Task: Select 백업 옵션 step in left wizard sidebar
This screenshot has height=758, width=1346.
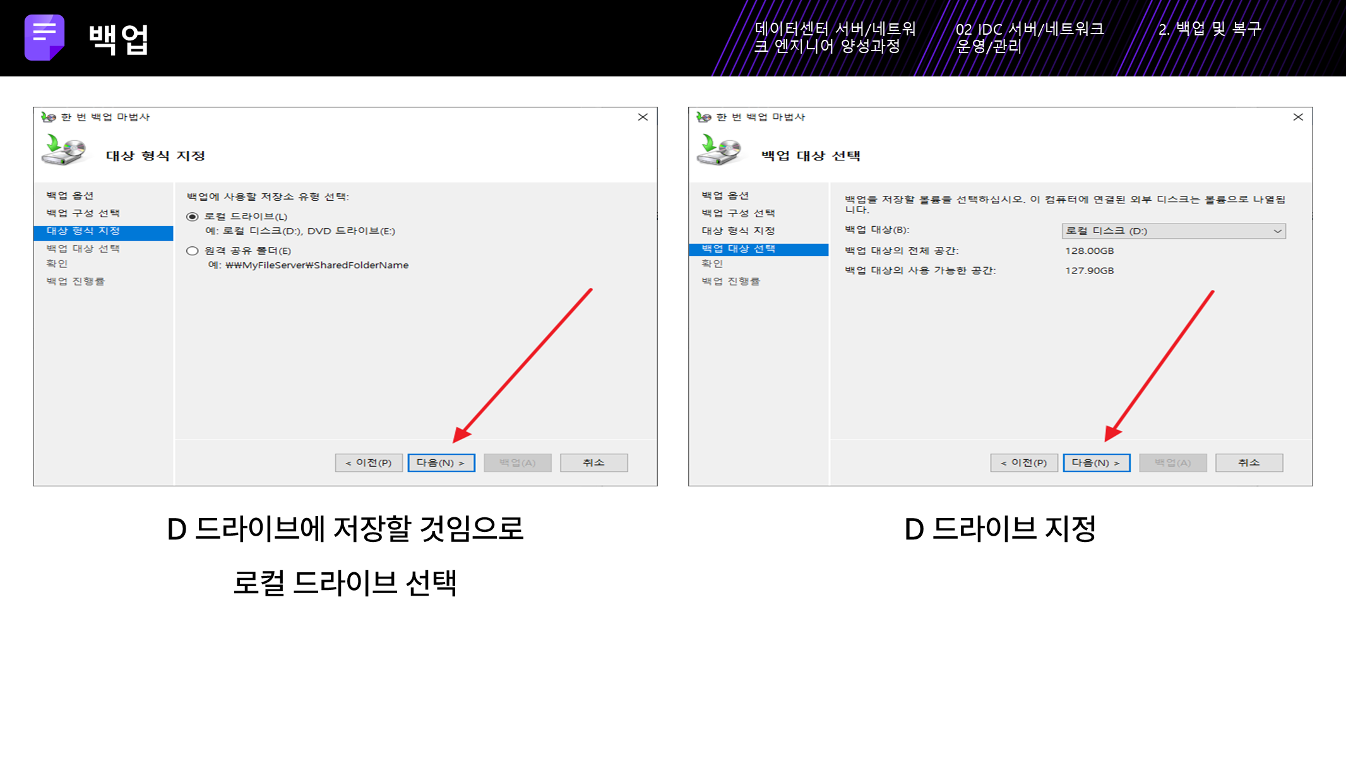Action: 70,196
